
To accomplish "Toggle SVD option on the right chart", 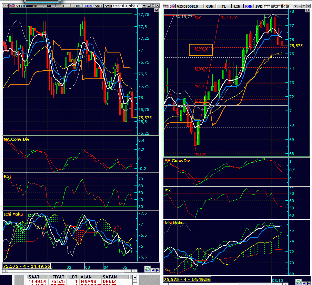I will tap(259, 6).
